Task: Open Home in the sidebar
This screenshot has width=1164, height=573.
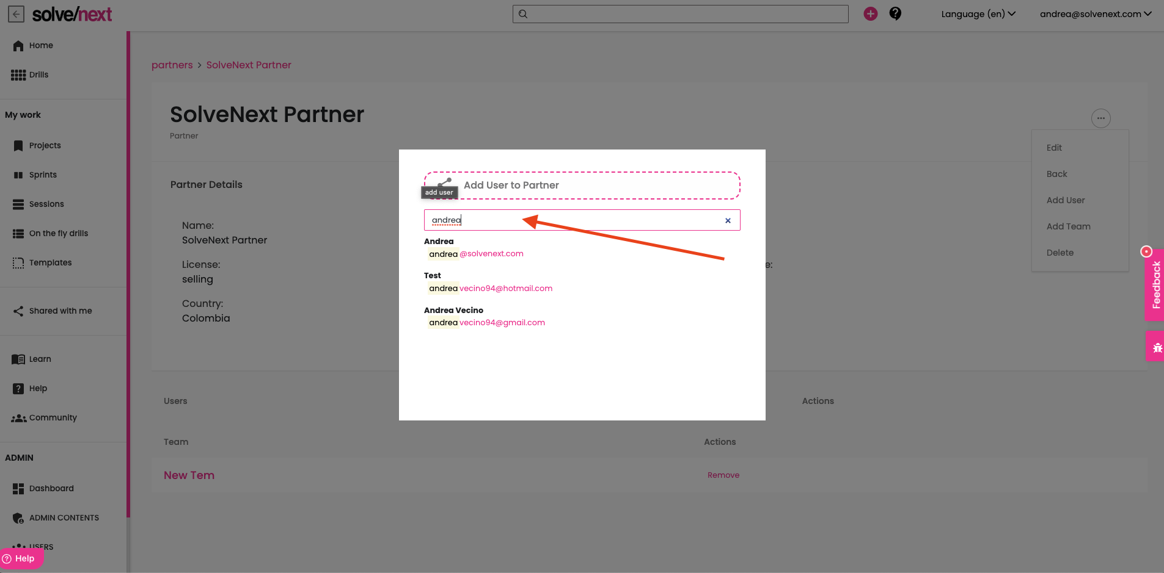Action: [x=41, y=46]
